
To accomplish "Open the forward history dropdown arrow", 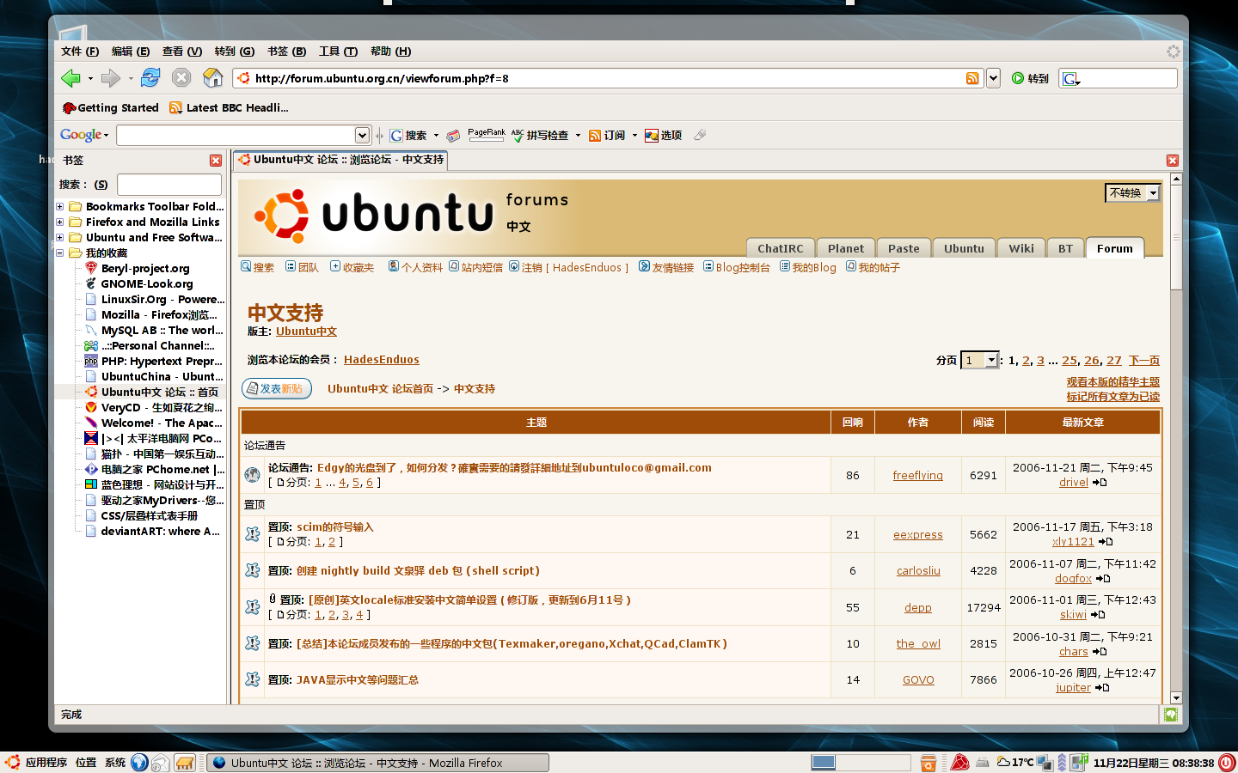I will (x=131, y=79).
